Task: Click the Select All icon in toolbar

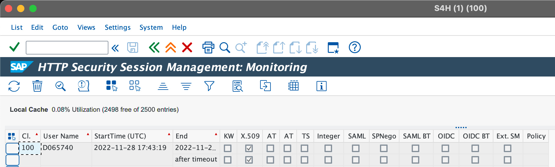Action: click(112, 86)
